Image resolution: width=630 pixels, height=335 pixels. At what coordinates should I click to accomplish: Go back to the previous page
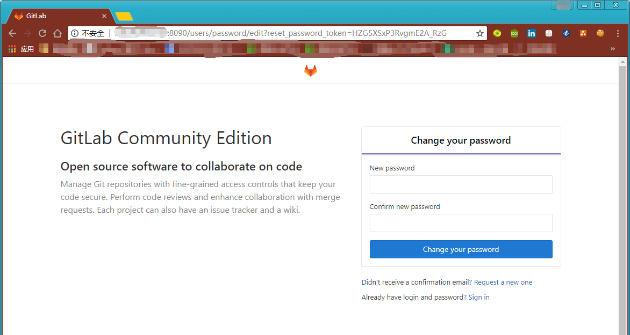coord(12,33)
